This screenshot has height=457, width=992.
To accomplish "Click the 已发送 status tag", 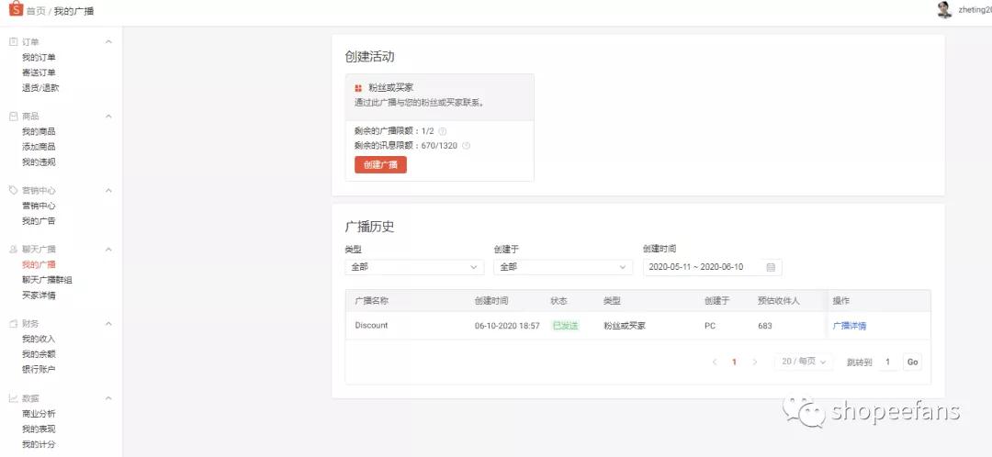I will [x=566, y=326].
